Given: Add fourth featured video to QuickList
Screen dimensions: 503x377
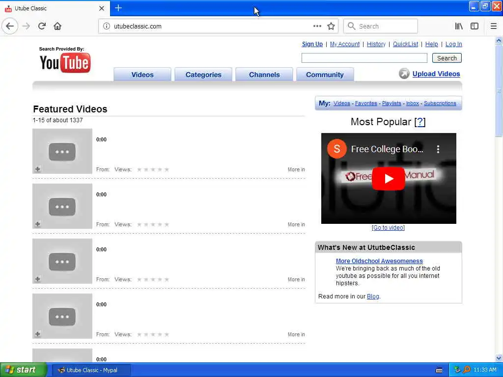Looking at the screenshot, I should point(37,334).
